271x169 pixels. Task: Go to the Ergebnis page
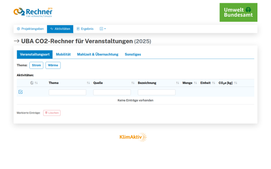[x=85, y=29]
